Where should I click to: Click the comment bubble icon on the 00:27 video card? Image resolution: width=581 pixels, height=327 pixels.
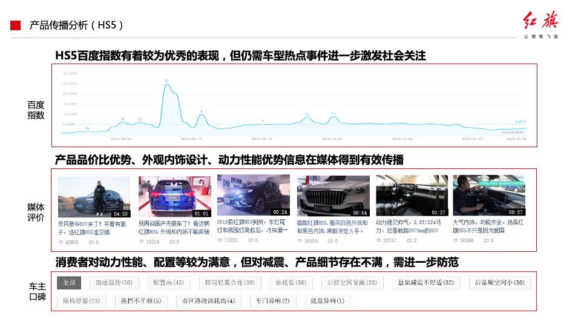coord(486,240)
